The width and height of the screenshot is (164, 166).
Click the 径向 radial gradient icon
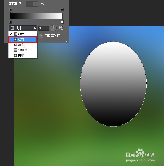(15, 39)
